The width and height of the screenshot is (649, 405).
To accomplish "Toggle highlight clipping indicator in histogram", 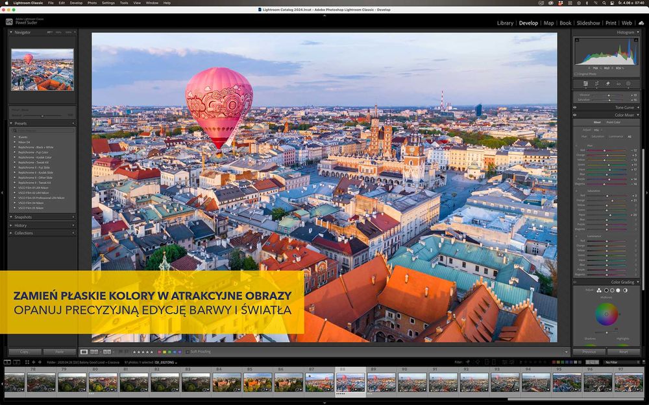I will [x=636, y=40].
